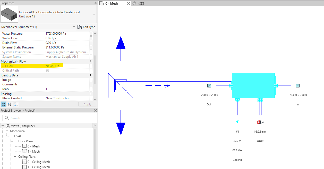Click the associate parameter checkbox beside Comments

[x=91, y=84]
